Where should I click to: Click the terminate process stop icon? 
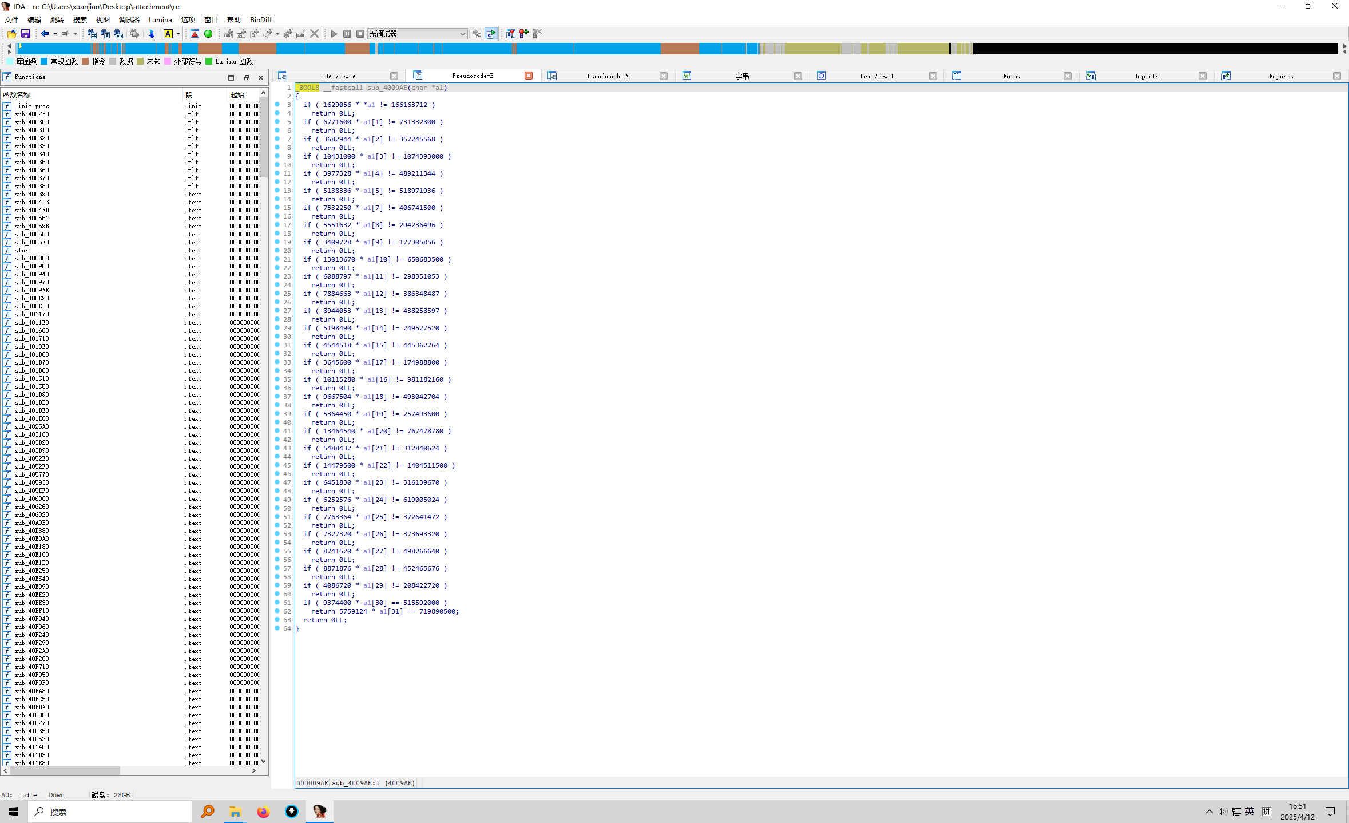tap(360, 34)
